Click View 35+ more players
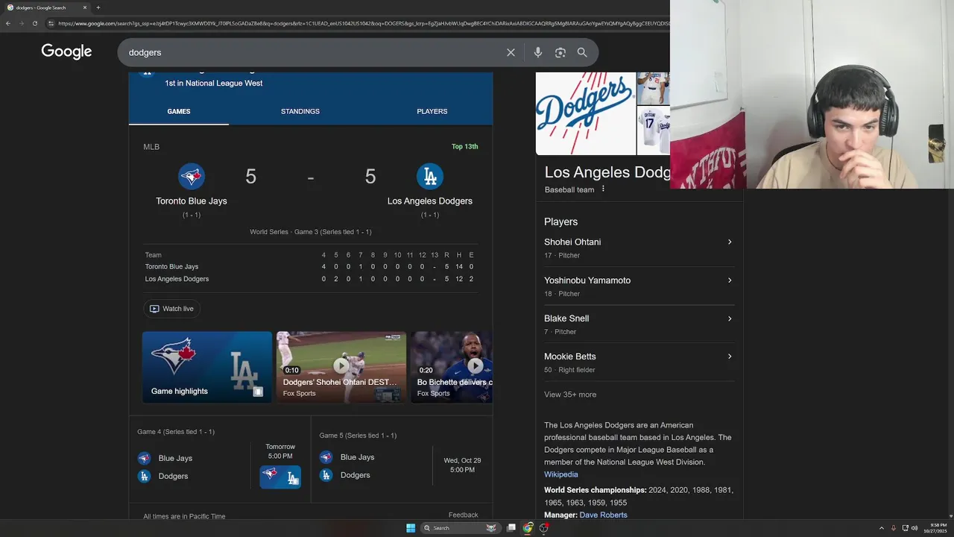Image resolution: width=954 pixels, height=537 pixels. (570, 395)
